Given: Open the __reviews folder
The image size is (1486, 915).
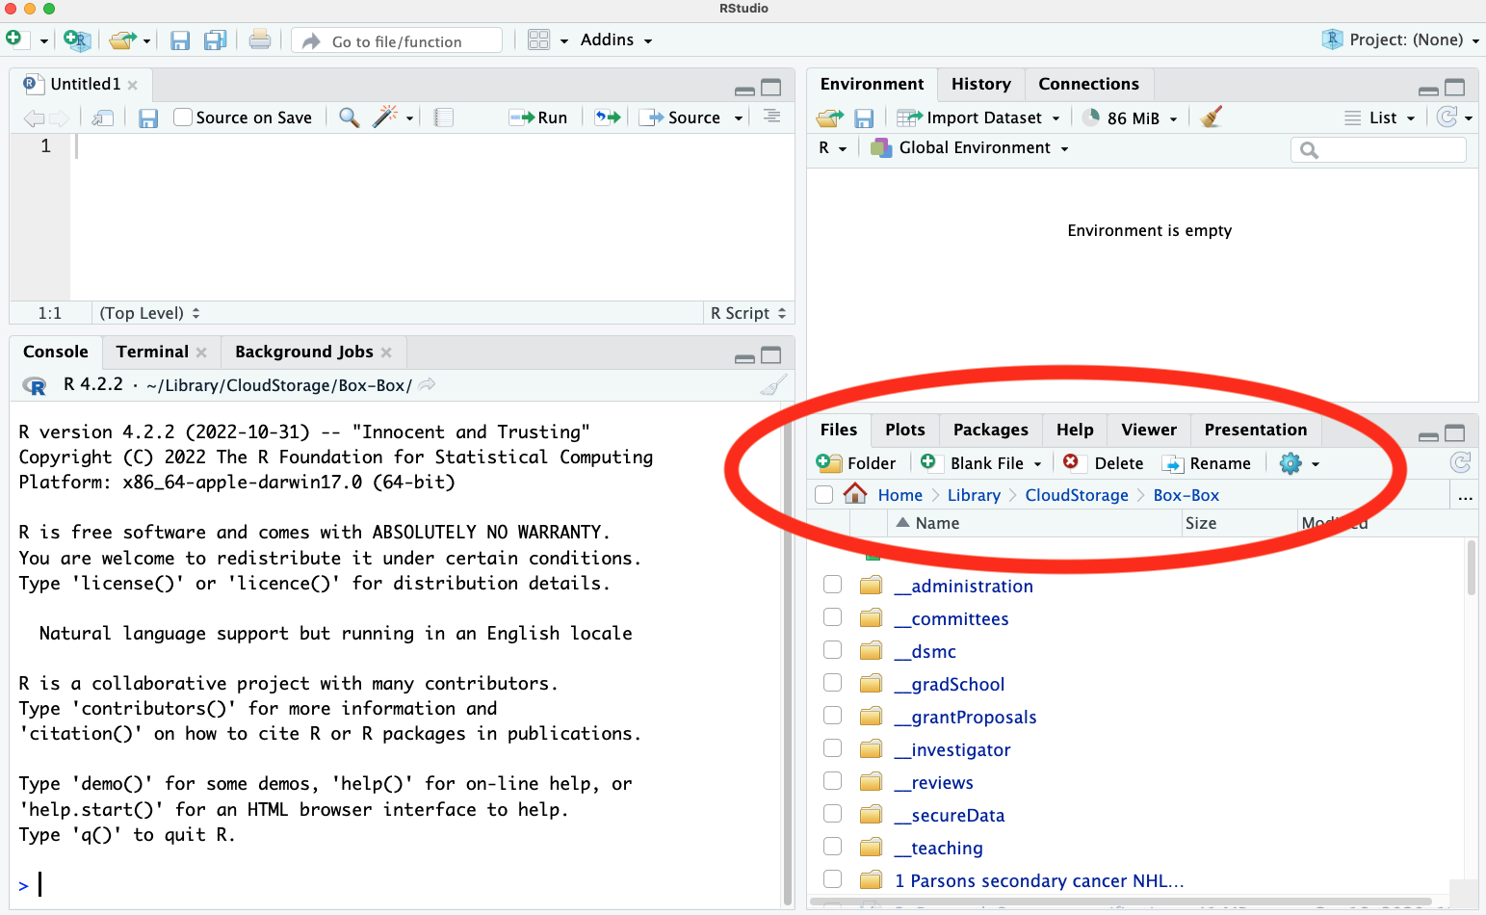Looking at the screenshot, I should pos(934,783).
